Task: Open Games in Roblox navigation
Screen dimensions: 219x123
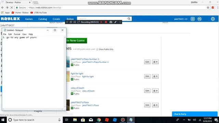Action: [29, 19]
